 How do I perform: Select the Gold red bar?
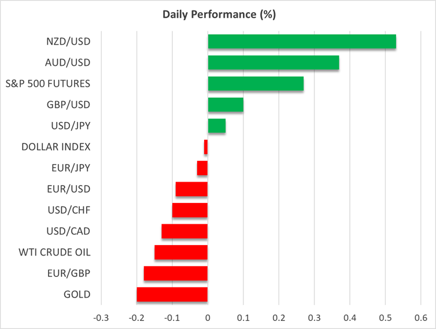coord(172,294)
